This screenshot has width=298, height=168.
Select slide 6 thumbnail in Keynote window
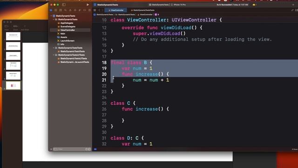tap(13, 85)
